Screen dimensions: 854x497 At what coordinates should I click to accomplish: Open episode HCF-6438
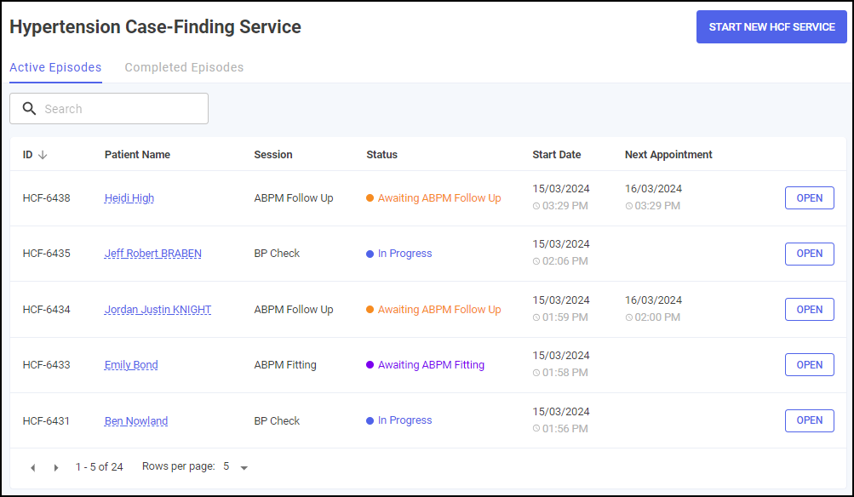810,198
